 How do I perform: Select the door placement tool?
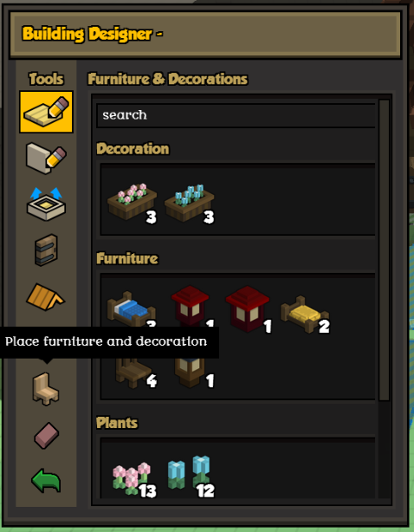click(x=46, y=250)
